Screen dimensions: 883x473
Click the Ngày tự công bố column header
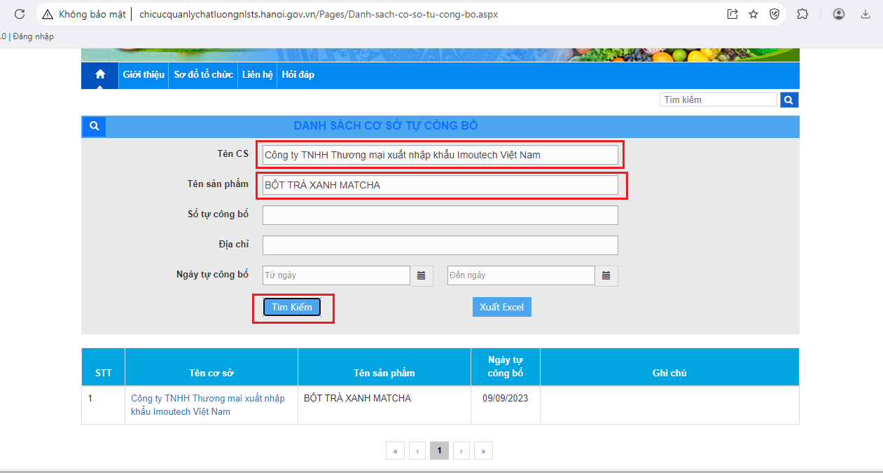click(x=506, y=367)
